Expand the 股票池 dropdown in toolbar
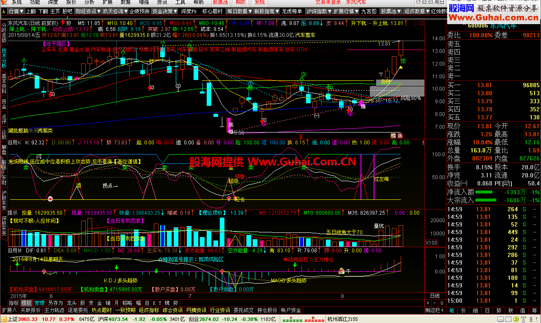The height and width of the screenshot is (323, 541). pyautogui.click(x=391, y=11)
